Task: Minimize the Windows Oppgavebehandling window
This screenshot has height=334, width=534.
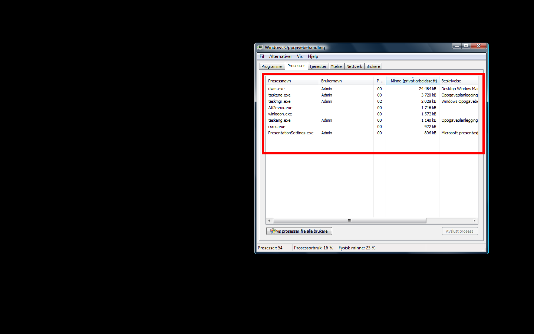Action: pos(457,46)
